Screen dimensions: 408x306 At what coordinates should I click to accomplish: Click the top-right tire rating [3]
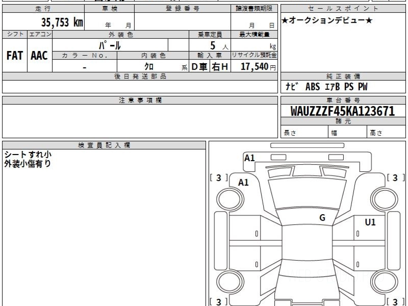click(x=395, y=177)
